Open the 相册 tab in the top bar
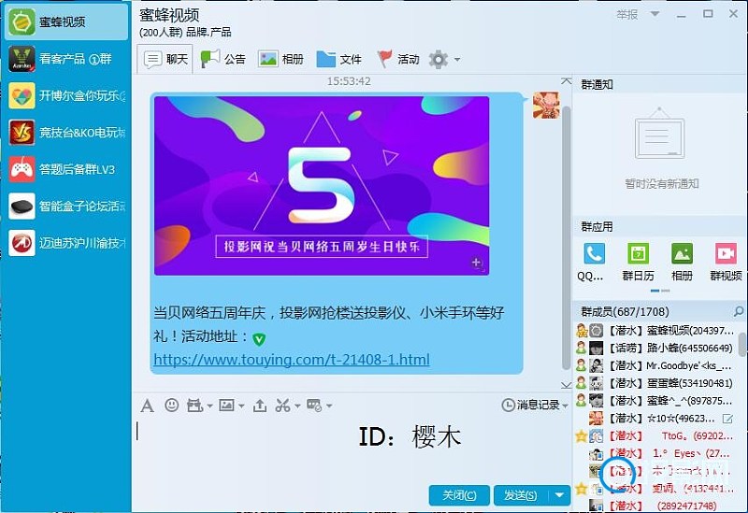 pos(281,59)
